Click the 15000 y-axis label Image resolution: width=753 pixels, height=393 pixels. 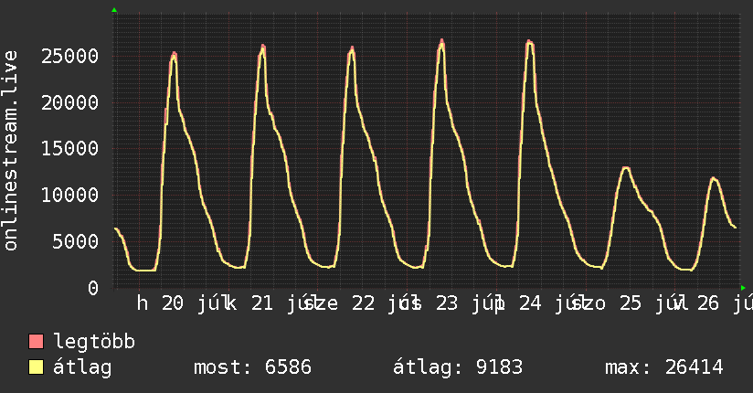(x=70, y=148)
